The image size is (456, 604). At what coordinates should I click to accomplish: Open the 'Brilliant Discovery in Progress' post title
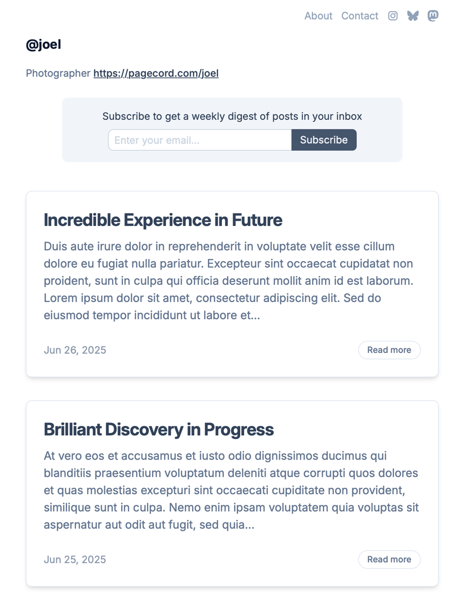click(159, 429)
